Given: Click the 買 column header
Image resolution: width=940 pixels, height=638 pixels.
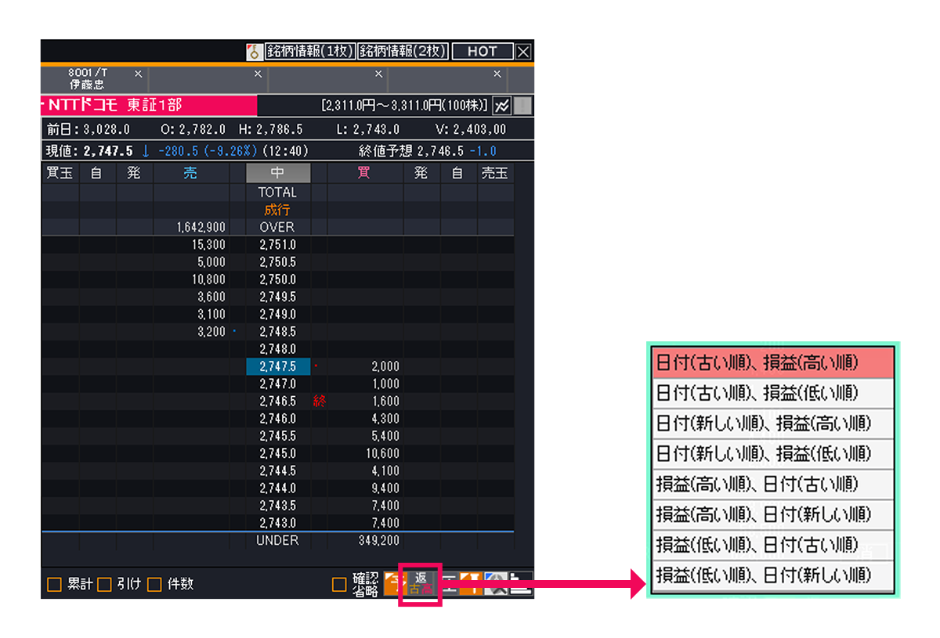Looking at the screenshot, I should (x=363, y=173).
